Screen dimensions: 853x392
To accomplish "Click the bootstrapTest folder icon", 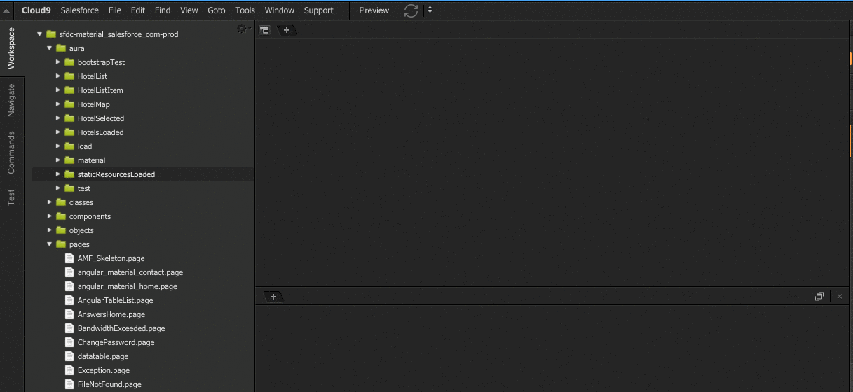I will 69,62.
